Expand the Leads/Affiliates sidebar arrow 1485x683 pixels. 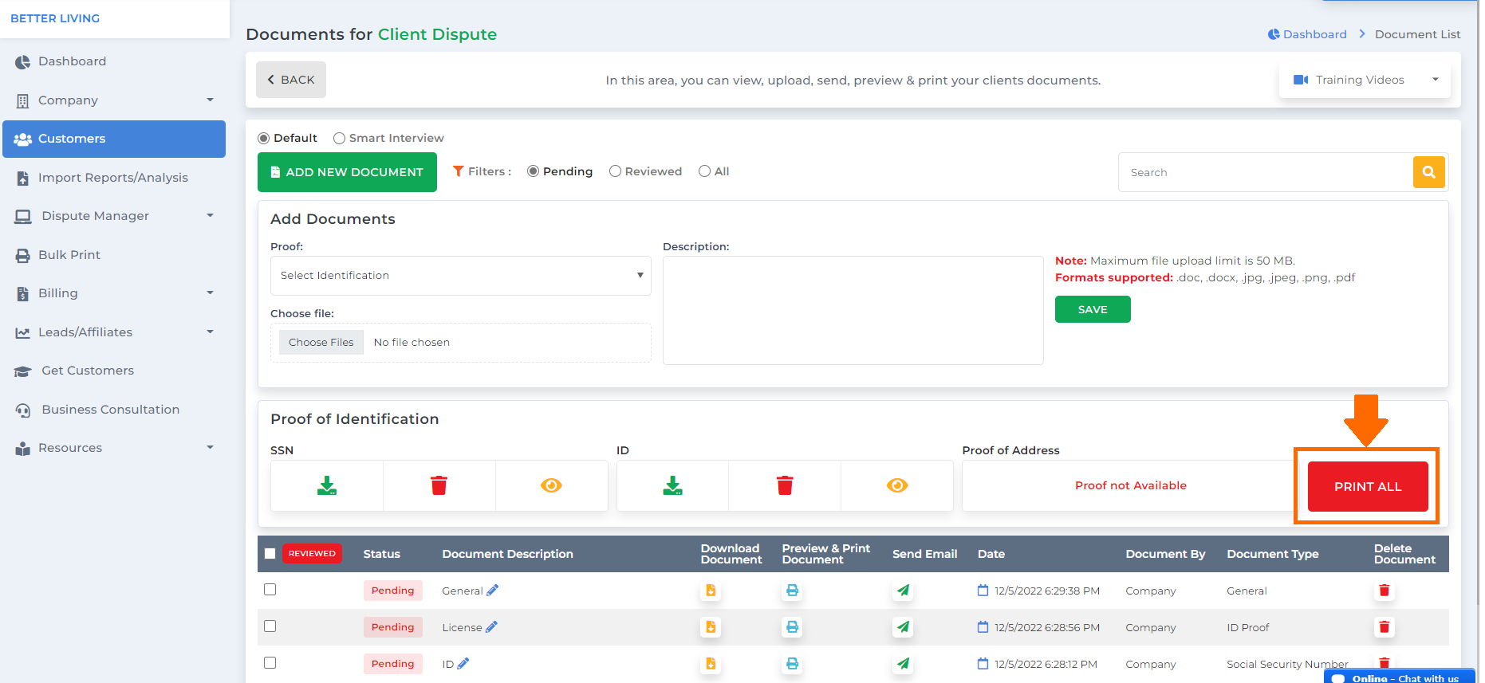click(x=211, y=332)
